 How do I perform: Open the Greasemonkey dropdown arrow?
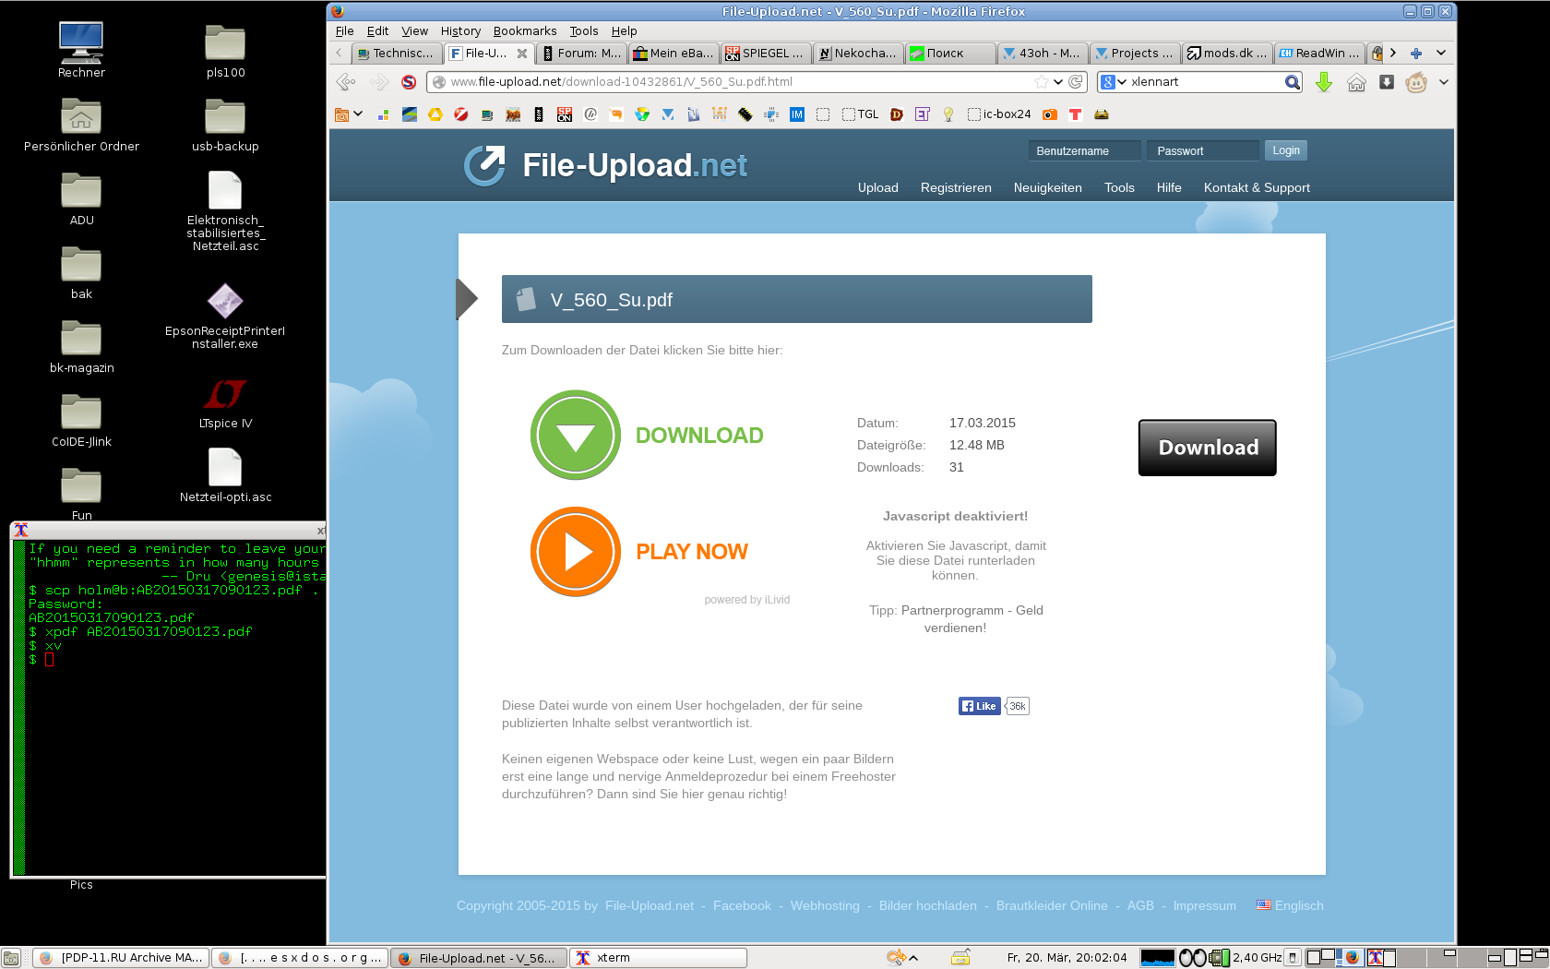(x=1444, y=82)
